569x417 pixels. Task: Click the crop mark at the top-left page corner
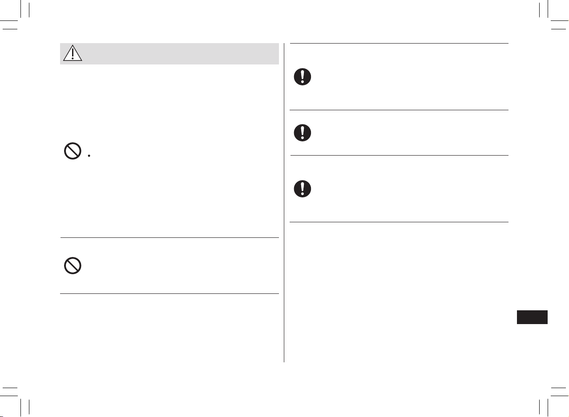click(x=18, y=18)
